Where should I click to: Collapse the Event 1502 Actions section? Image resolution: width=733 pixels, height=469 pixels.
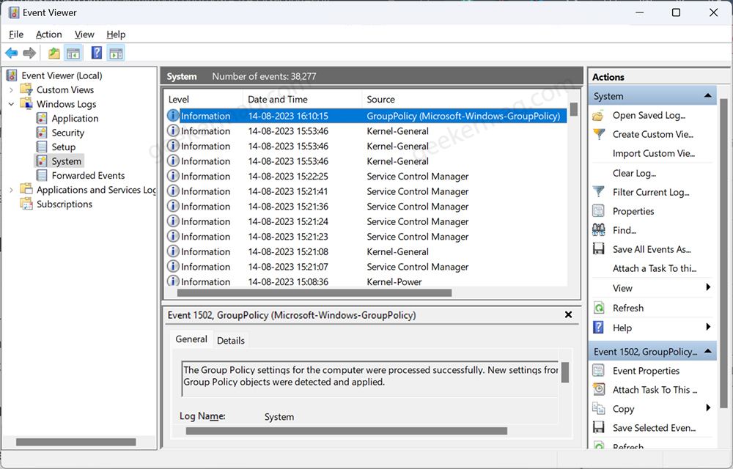(x=708, y=351)
